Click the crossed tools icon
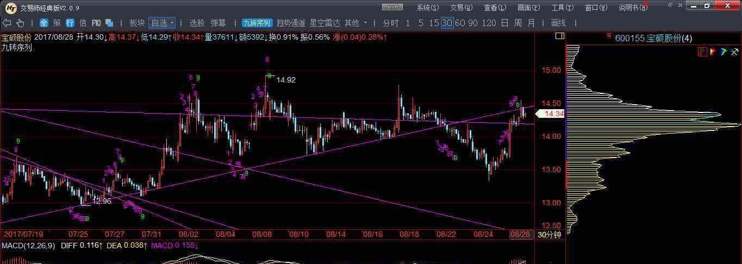742x264 pixels. click(734, 52)
